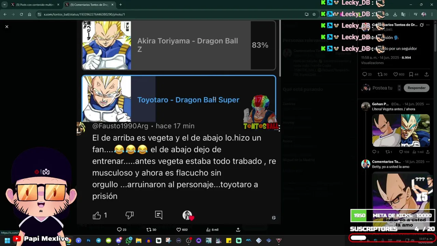The width and height of the screenshot is (437, 246).
Task: Switch to 'Posts con contenido multim' tab
Action: (x=35, y=5)
